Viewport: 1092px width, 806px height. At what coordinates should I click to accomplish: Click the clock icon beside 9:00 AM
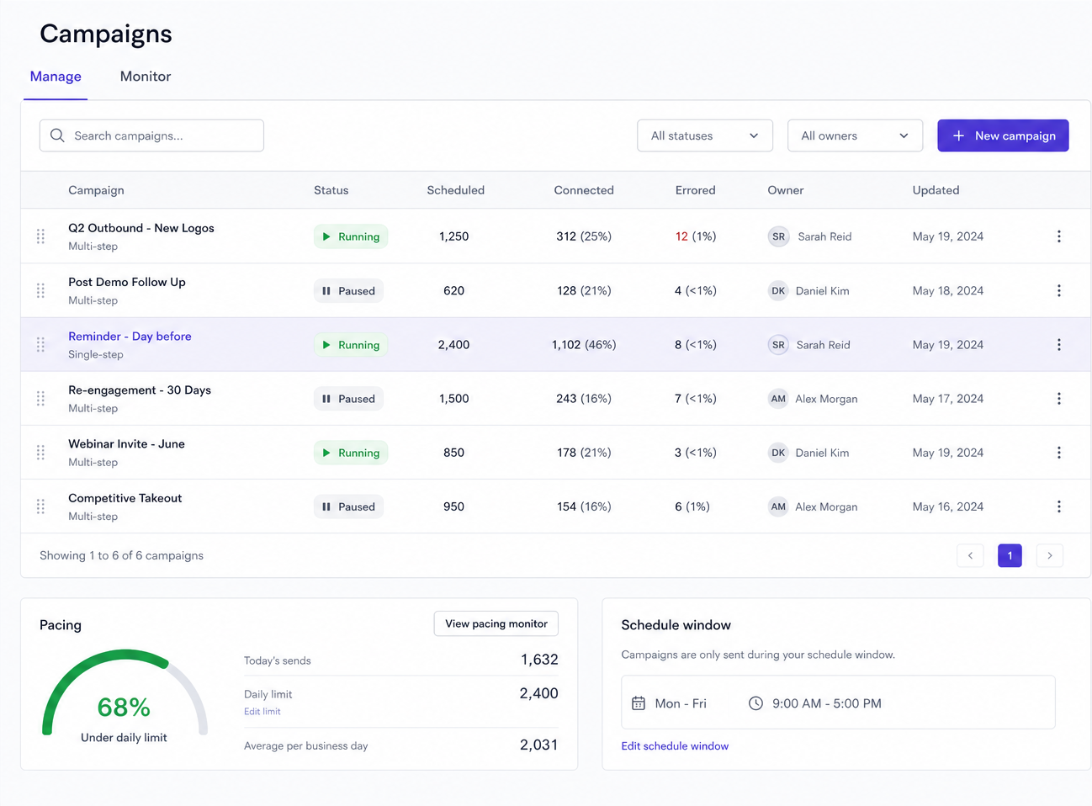tap(755, 703)
